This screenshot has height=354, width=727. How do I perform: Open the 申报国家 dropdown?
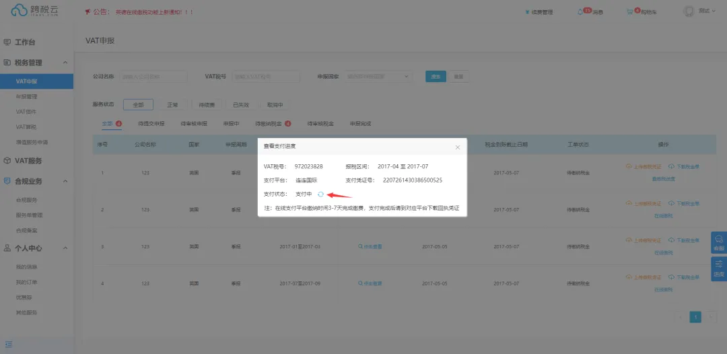[x=378, y=77]
